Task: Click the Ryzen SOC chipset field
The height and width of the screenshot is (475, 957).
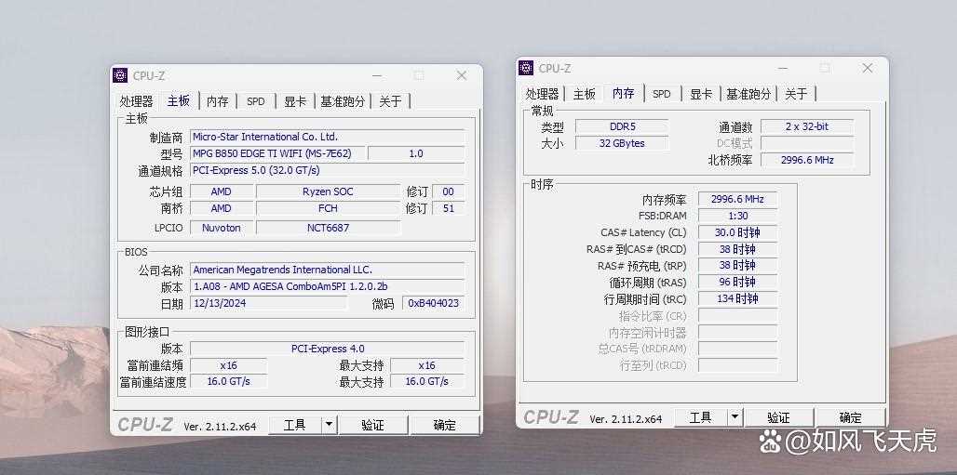Action: pos(328,191)
